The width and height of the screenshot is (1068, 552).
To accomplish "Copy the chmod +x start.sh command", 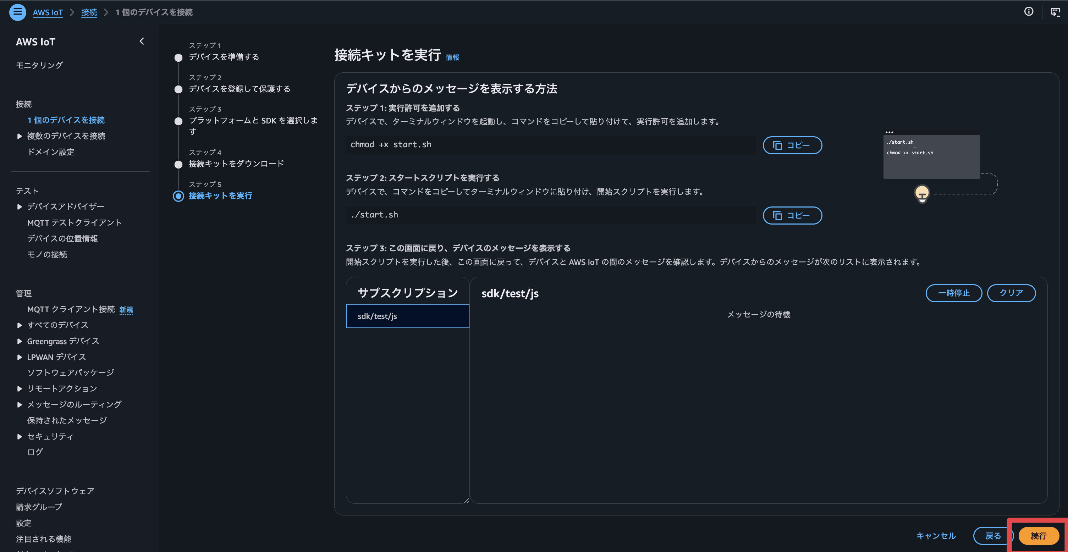I will pyautogui.click(x=792, y=145).
